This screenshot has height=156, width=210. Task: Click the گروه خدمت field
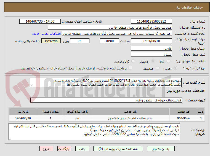106,100
